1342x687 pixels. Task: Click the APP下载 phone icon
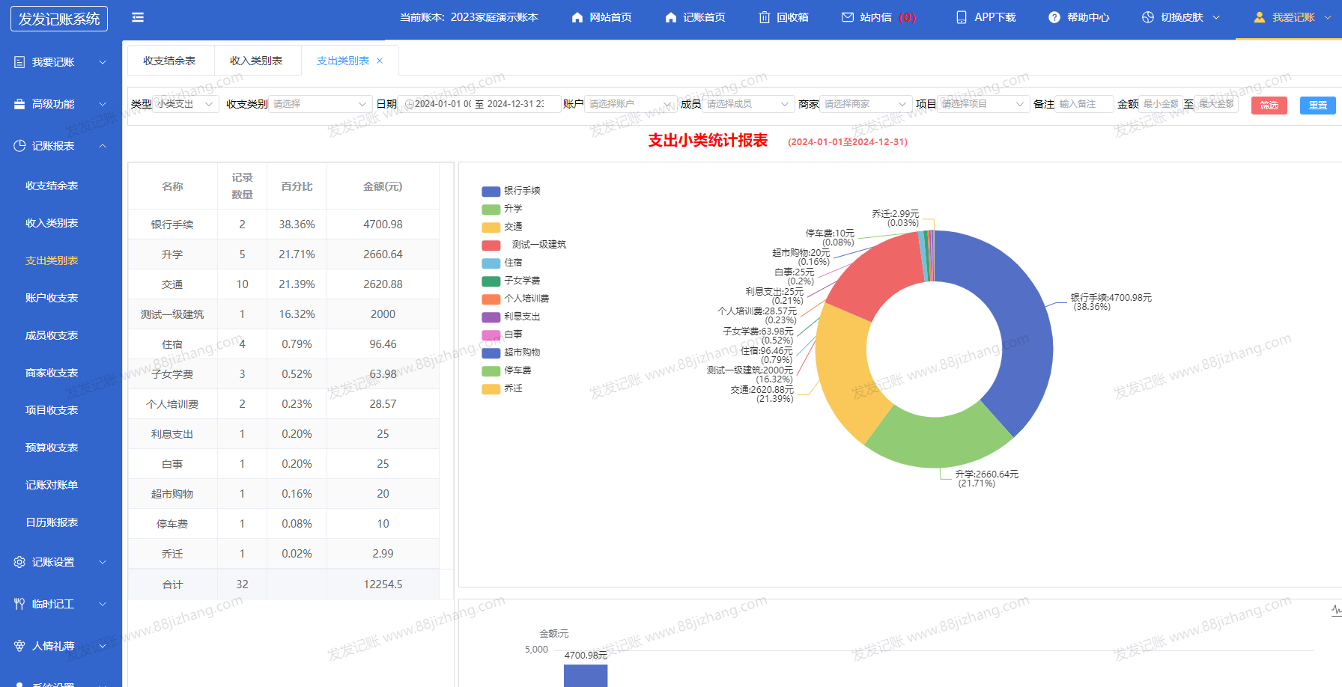pyautogui.click(x=961, y=17)
